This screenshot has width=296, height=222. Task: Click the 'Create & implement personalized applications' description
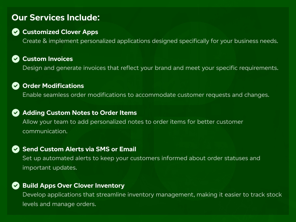tap(150, 41)
